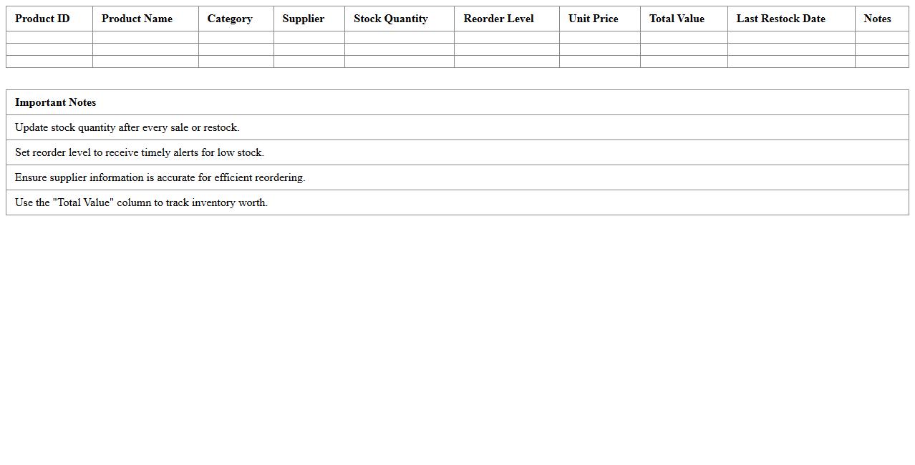This screenshot has height=465, width=915.
Task: Click the Stock Quantity column header
Action: tap(390, 19)
